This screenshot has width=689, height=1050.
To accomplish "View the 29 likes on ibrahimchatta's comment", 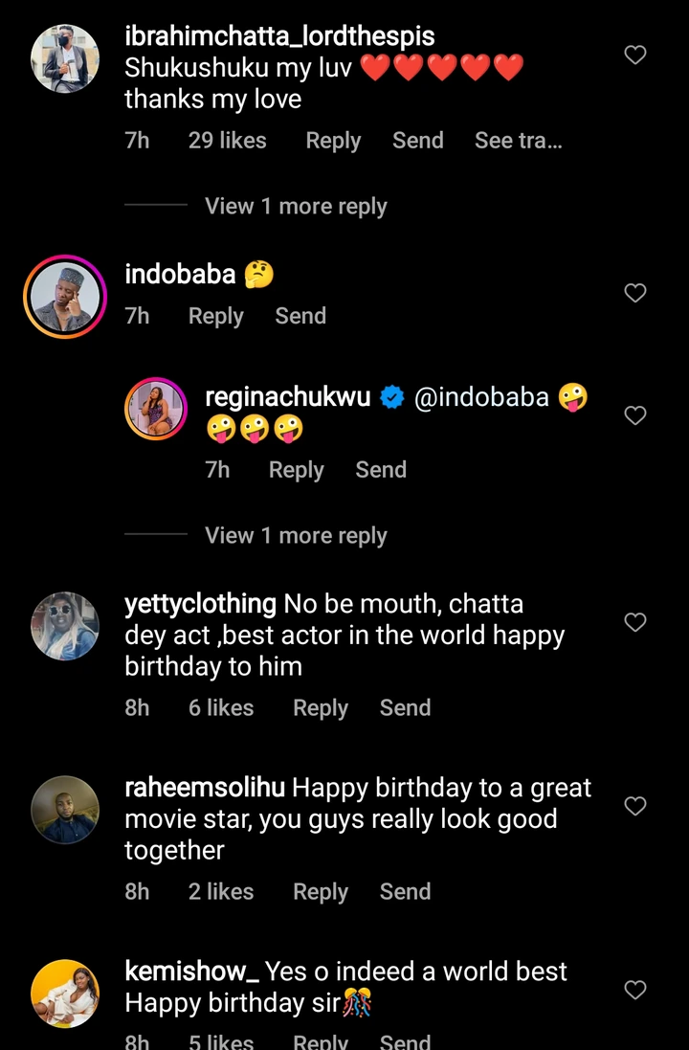I will pyautogui.click(x=227, y=141).
